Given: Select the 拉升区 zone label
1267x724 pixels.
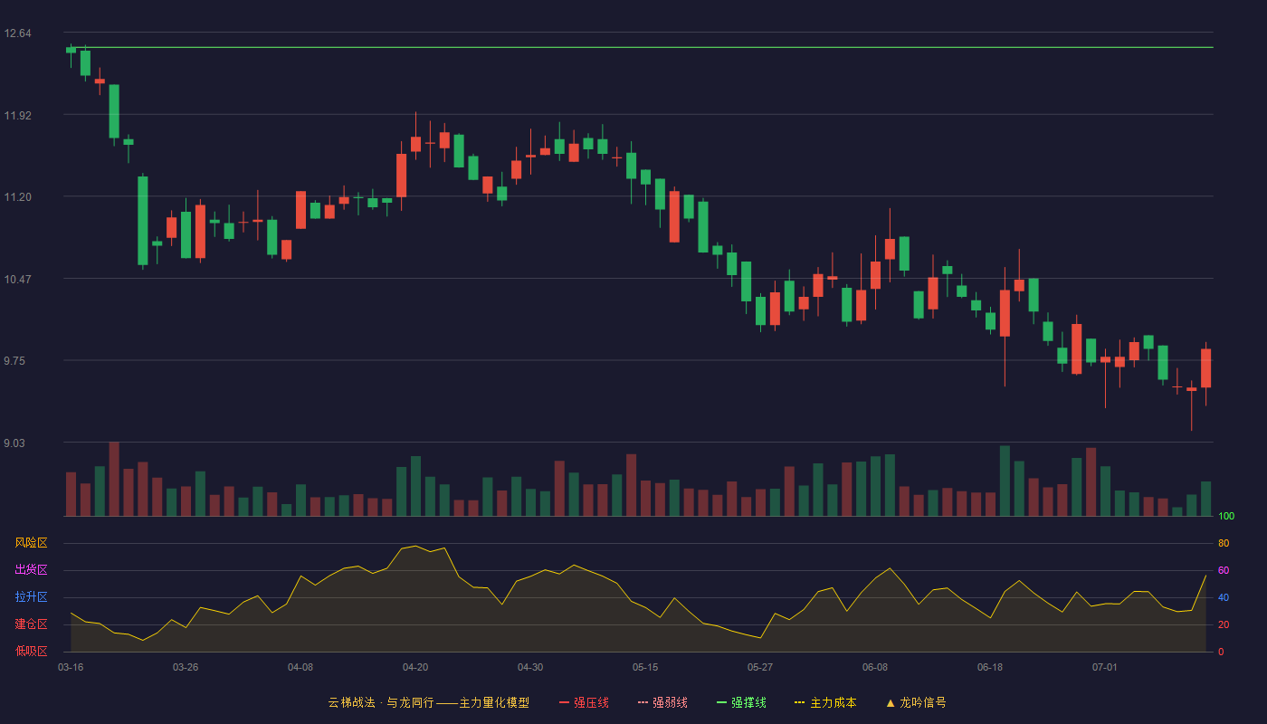Looking at the screenshot, I should (x=31, y=597).
